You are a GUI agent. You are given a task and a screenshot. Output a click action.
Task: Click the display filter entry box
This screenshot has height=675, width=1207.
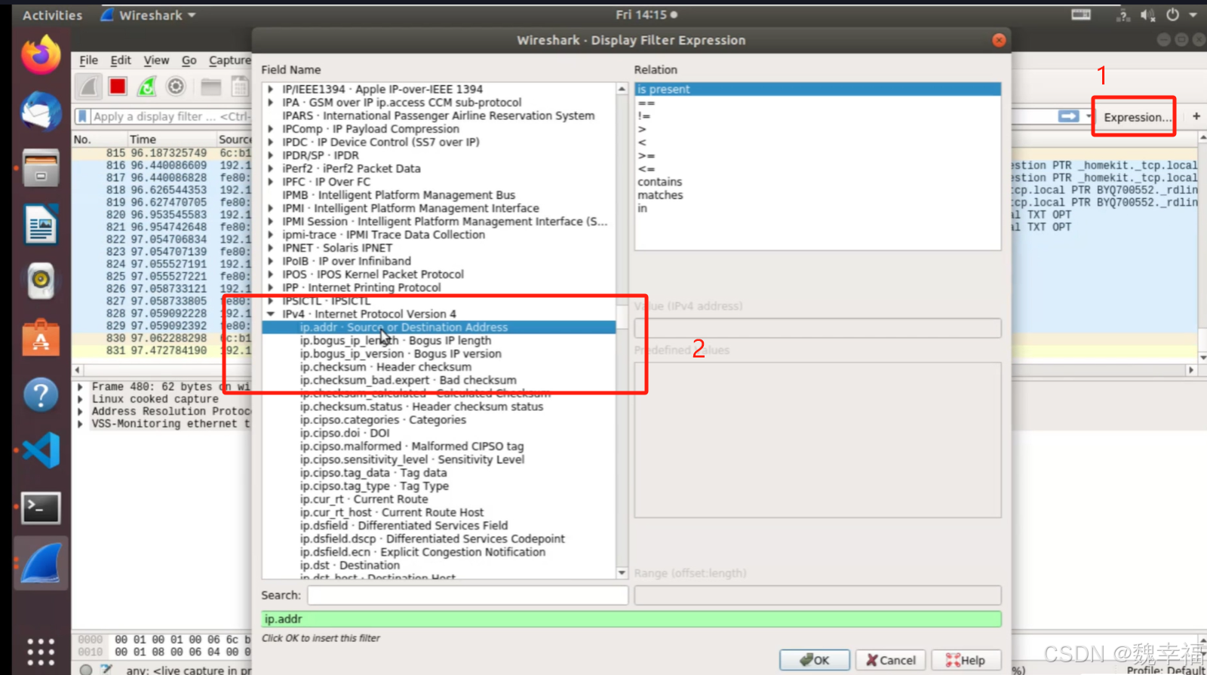pos(171,116)
